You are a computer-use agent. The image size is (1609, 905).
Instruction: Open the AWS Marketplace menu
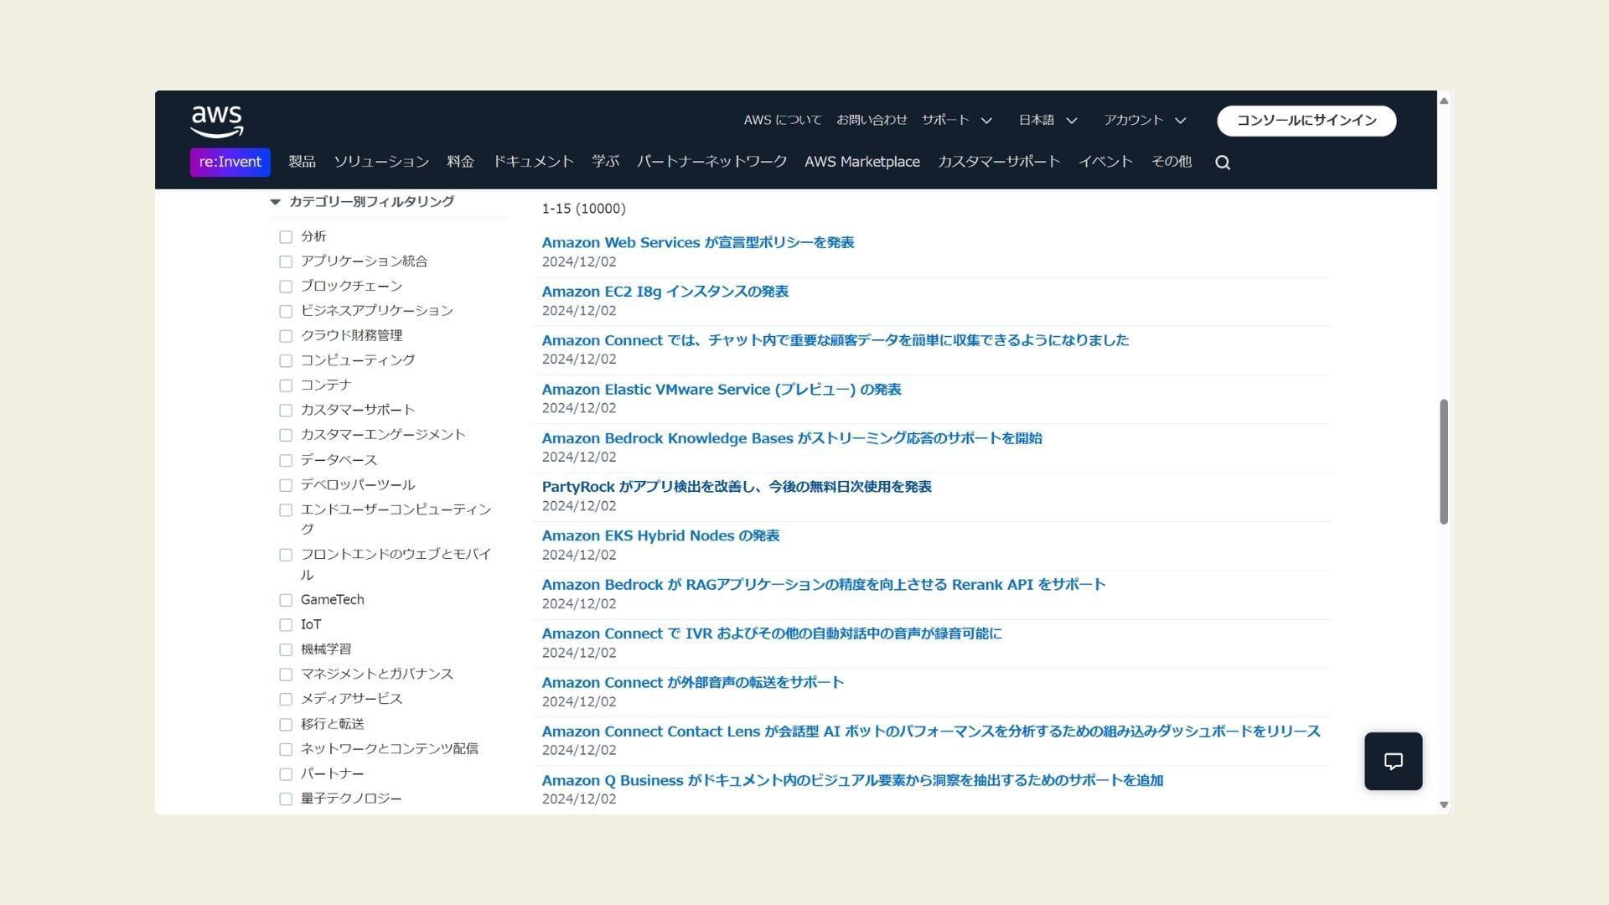[862, 162]
